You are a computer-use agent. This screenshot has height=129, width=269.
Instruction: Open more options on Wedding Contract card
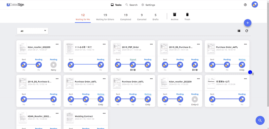point(104,114)
